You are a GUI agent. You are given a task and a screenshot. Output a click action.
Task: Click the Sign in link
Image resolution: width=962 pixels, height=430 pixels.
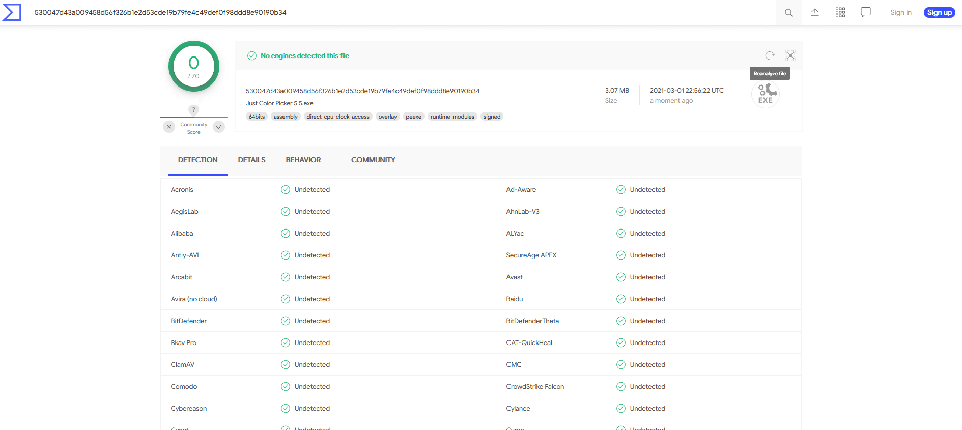click(901, 12)
